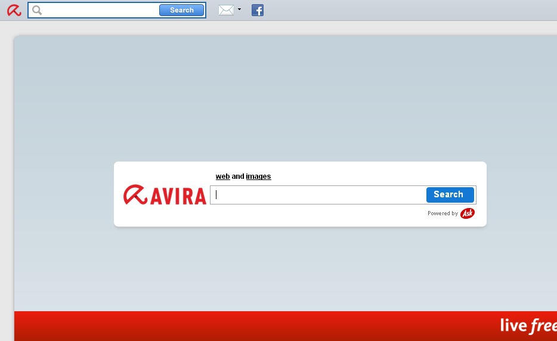Click the "live free" banner text
557x341 pixels.
click(528, 325)
